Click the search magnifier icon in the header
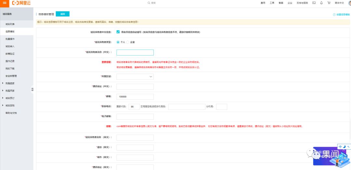 pyautogui.click(x=149, y=3)
